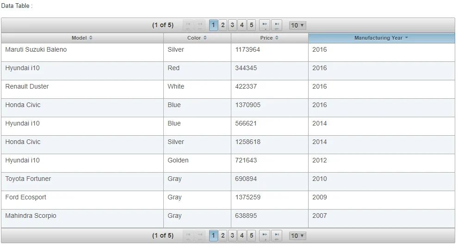This screenshot has height=246, width=458.
Task: Click the Manufacturing Year header text
Action: point(378,38)
